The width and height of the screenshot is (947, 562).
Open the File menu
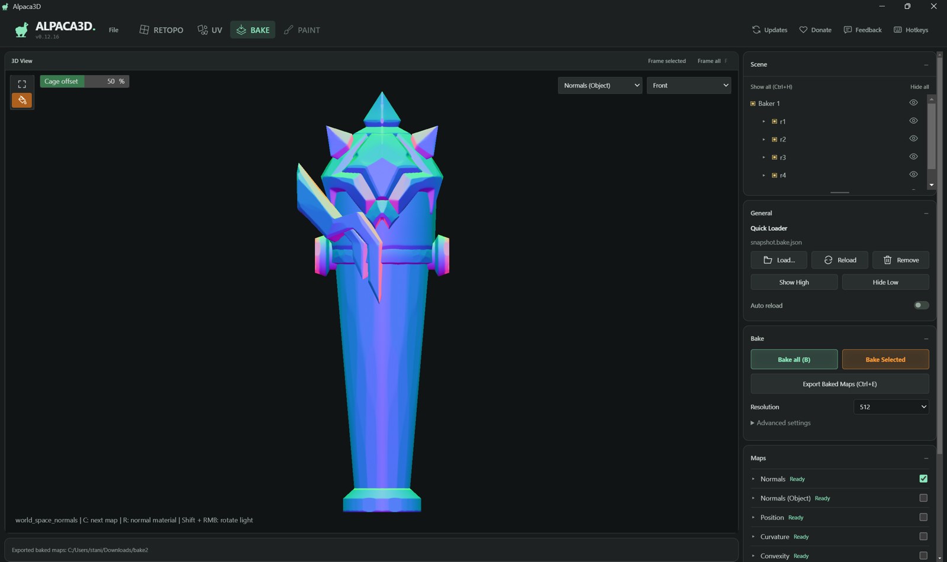click(x=114, y=30)
